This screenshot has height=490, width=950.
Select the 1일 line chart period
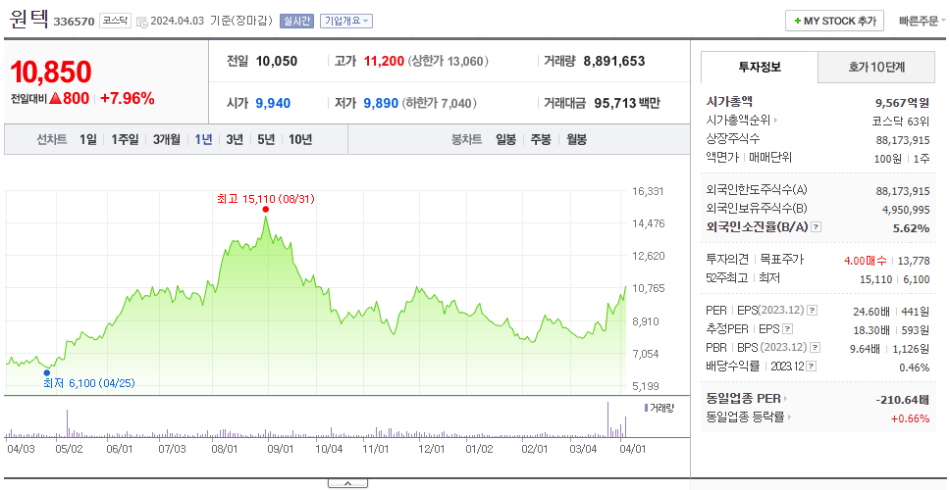click(88, 140)
